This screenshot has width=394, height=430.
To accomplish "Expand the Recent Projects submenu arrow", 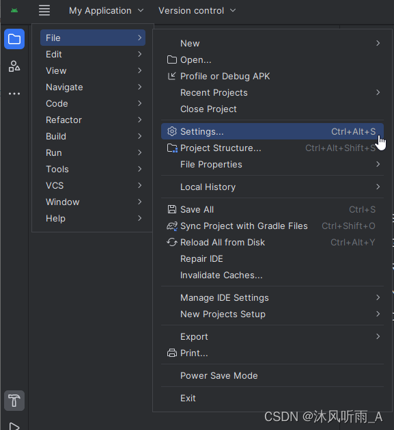I will (378, 93).
